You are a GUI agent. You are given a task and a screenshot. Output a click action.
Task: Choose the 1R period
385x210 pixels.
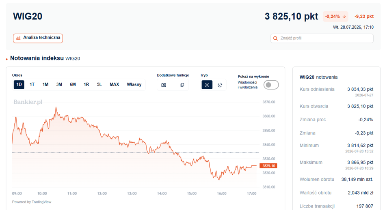(x=86, y=85)
